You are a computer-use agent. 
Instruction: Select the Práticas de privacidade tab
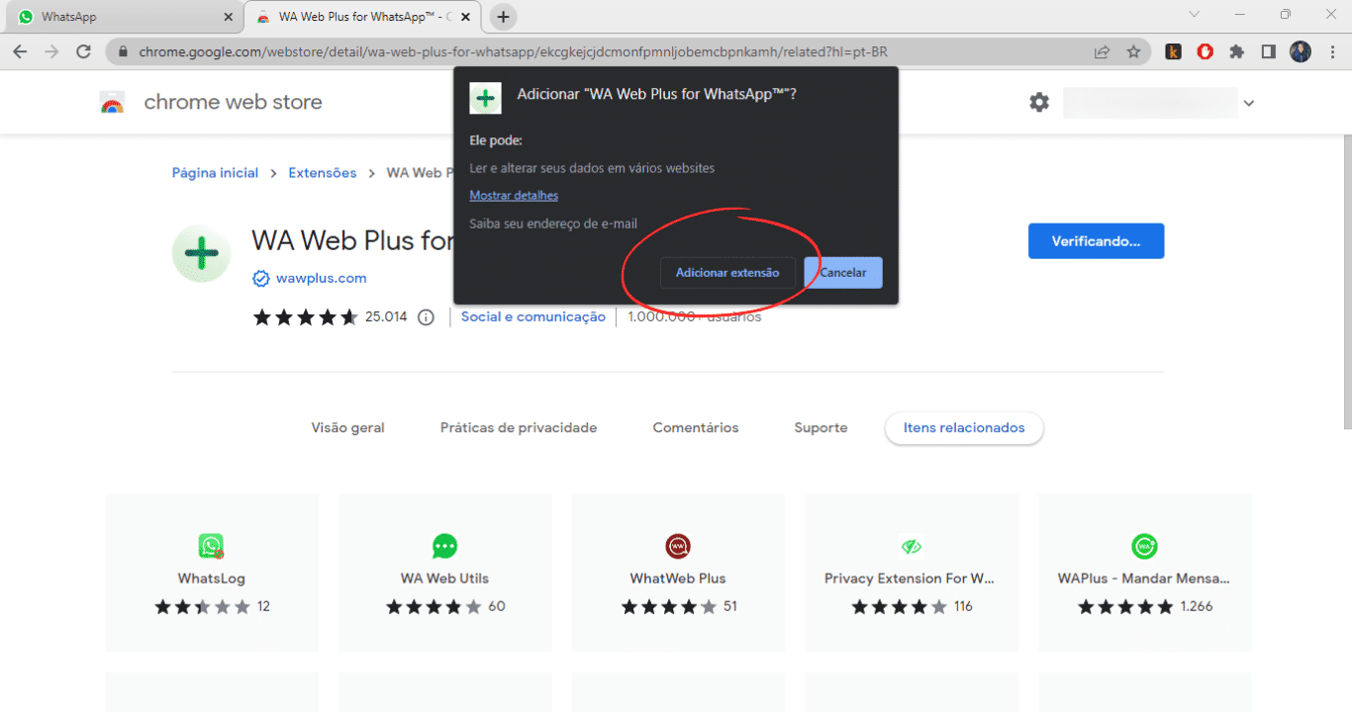pyautogui.click(x=519, y=428)
